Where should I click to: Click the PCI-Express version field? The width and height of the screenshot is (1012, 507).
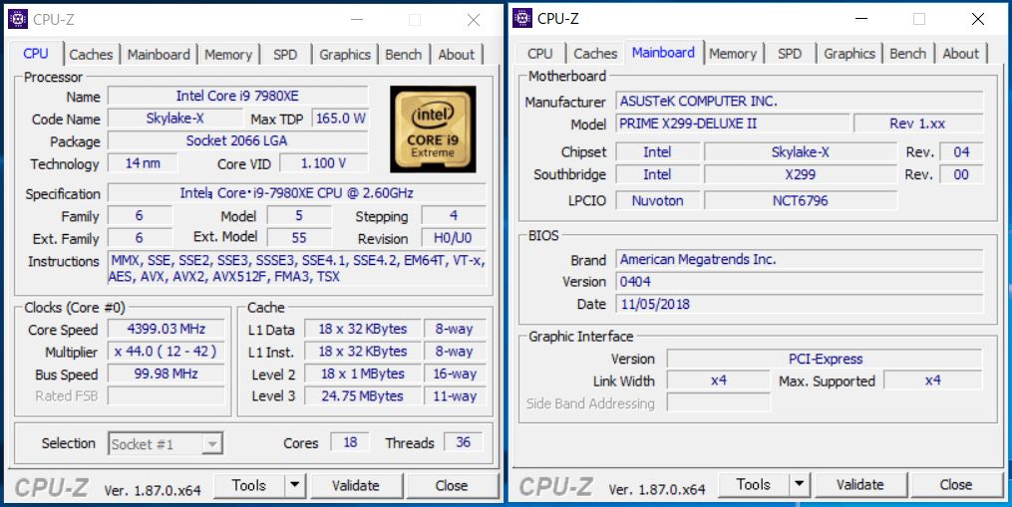pyautogui.click(x=825, y=359)
